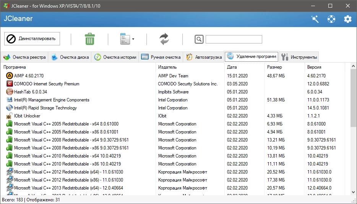This screenshot has width=357, height=204.
Task: Click the HashTab row icon
Action: [9, 92]
